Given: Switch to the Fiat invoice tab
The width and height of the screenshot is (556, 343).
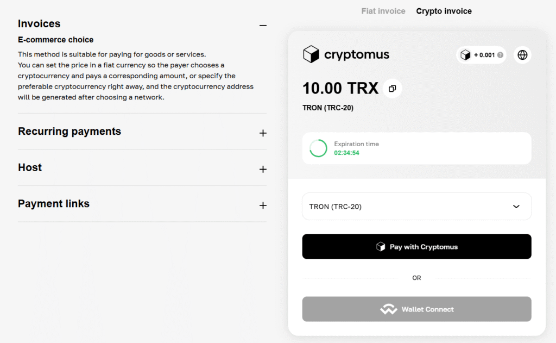Looking at the screenshot, I should click(x=383, y=11).
